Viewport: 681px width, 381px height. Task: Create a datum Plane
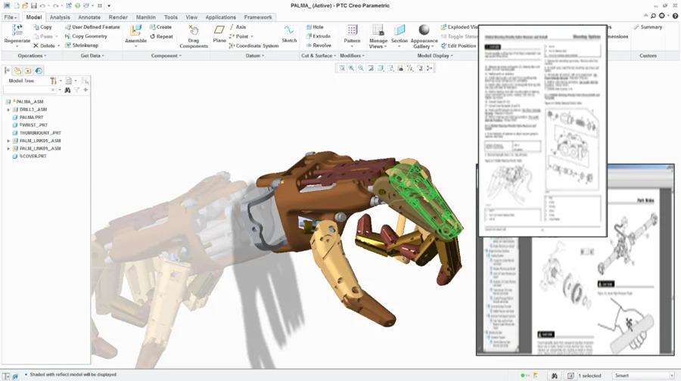(x=219, y=31)
